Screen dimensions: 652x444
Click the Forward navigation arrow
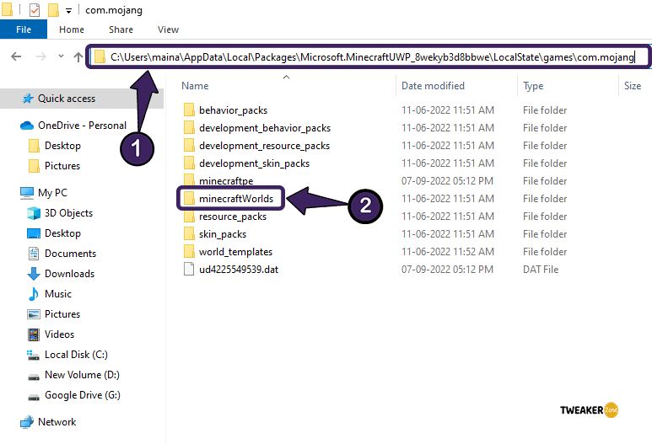click(x=40, y=56)
